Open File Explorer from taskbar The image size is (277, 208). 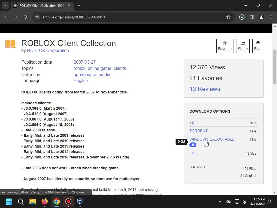33,201
